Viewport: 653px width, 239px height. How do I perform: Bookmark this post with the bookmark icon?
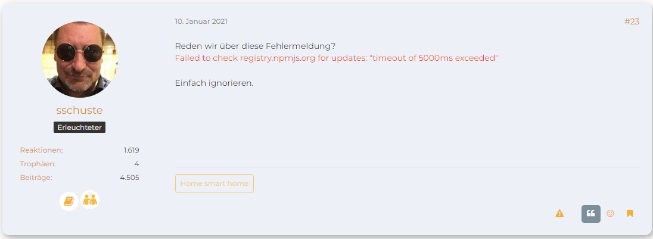pos(630,213)
